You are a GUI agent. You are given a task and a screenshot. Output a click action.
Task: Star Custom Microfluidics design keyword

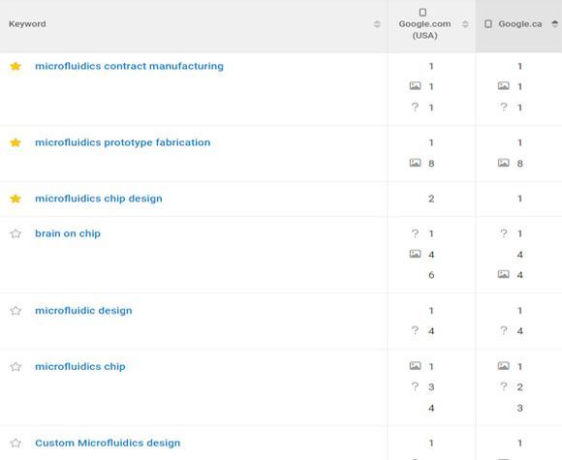(16, 444)
